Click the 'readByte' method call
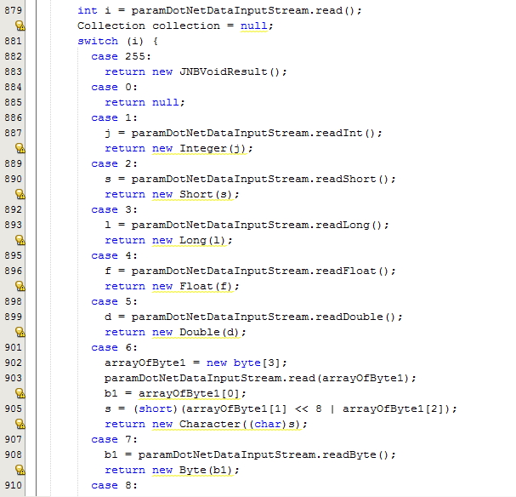The image size is (516, 497). (349, 454)
